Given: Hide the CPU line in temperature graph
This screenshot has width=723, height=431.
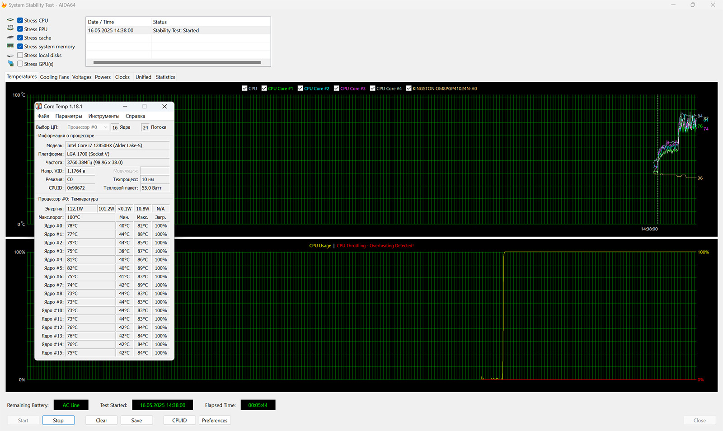Looking at the screenshot, I should coord(244,88).
